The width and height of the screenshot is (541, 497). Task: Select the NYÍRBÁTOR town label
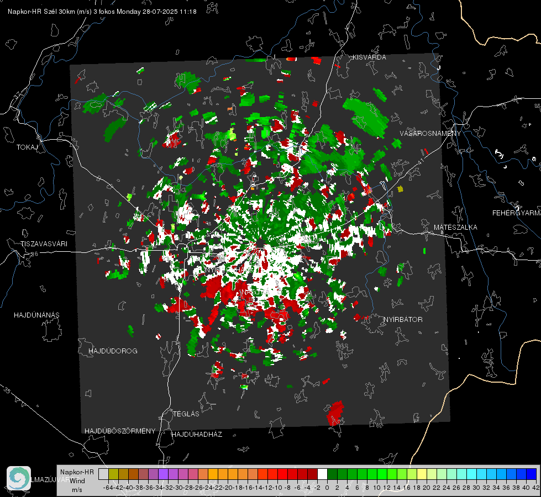(x=403, y=320)
